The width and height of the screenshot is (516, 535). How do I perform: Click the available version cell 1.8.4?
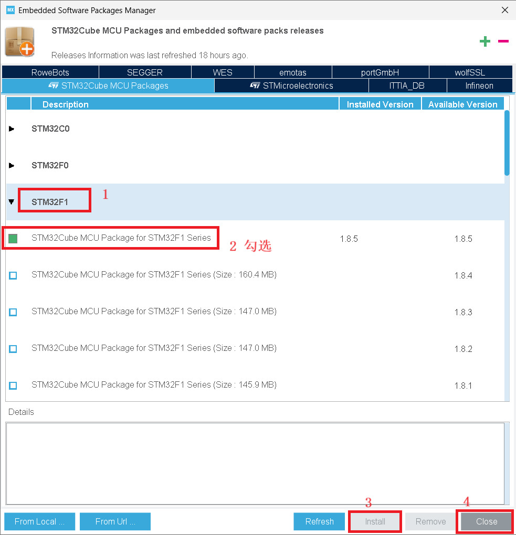coord(464,276)
